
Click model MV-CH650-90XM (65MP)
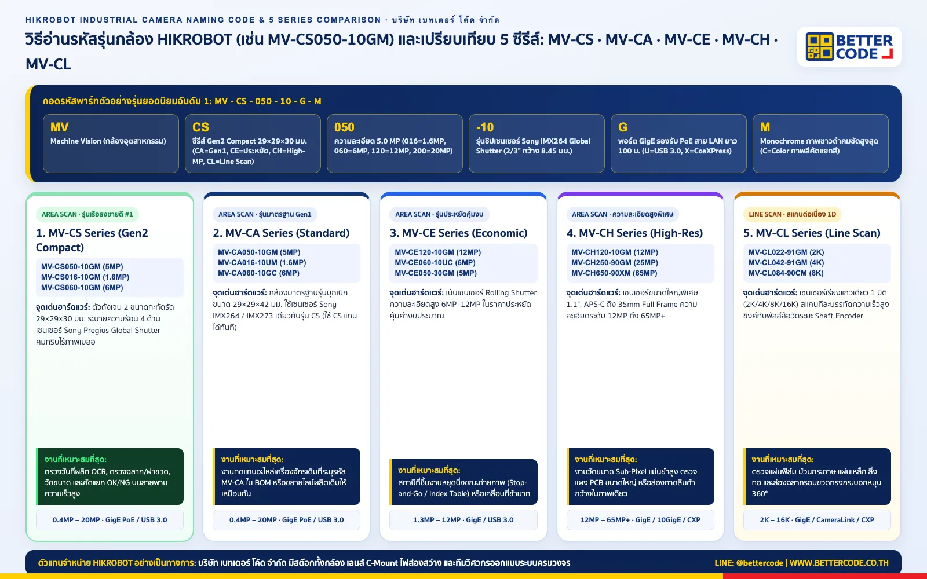click(614, 273)
